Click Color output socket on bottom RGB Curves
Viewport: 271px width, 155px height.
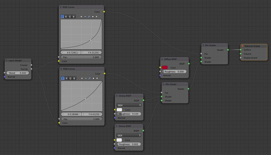click(x=104, y=74)
